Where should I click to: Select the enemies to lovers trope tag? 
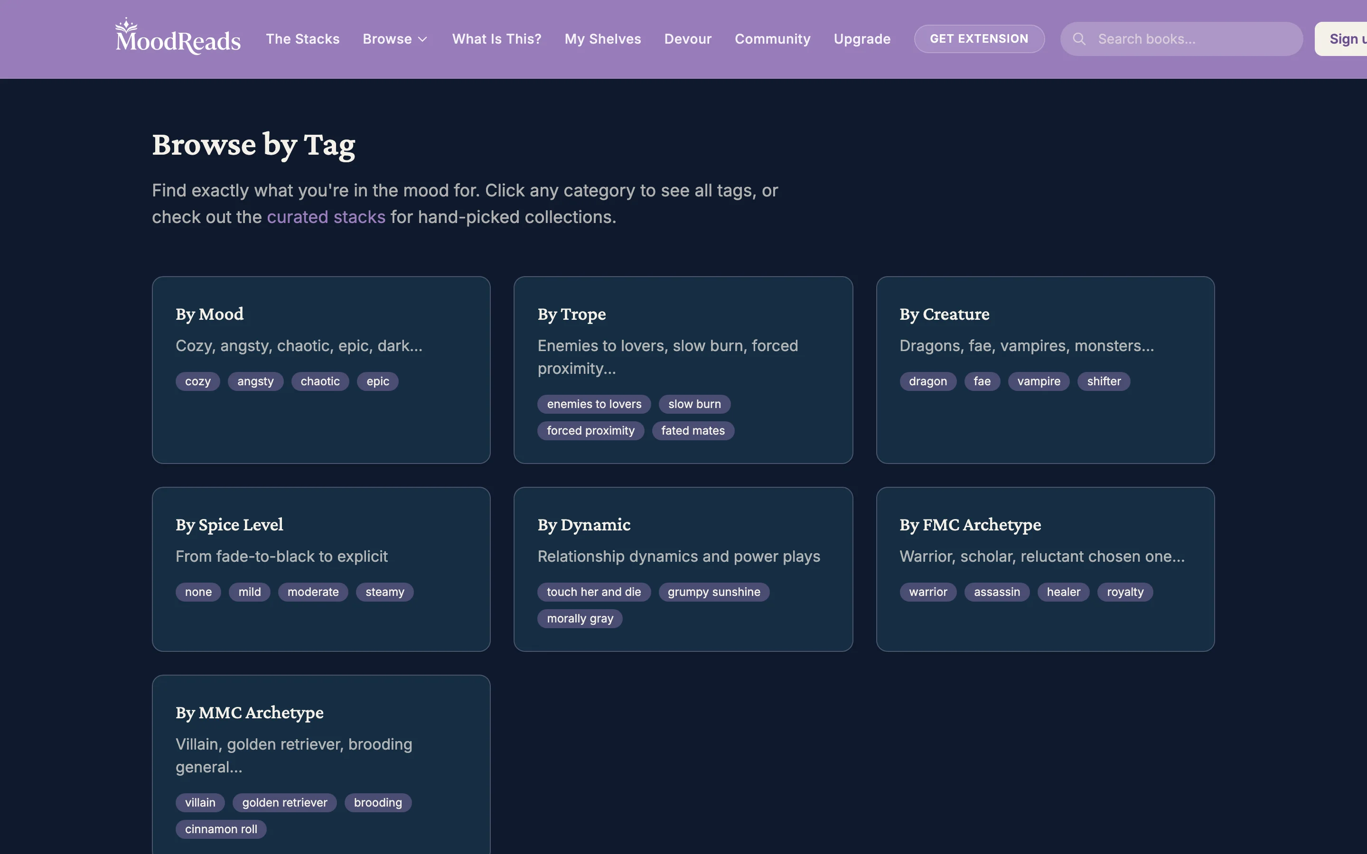593,404
